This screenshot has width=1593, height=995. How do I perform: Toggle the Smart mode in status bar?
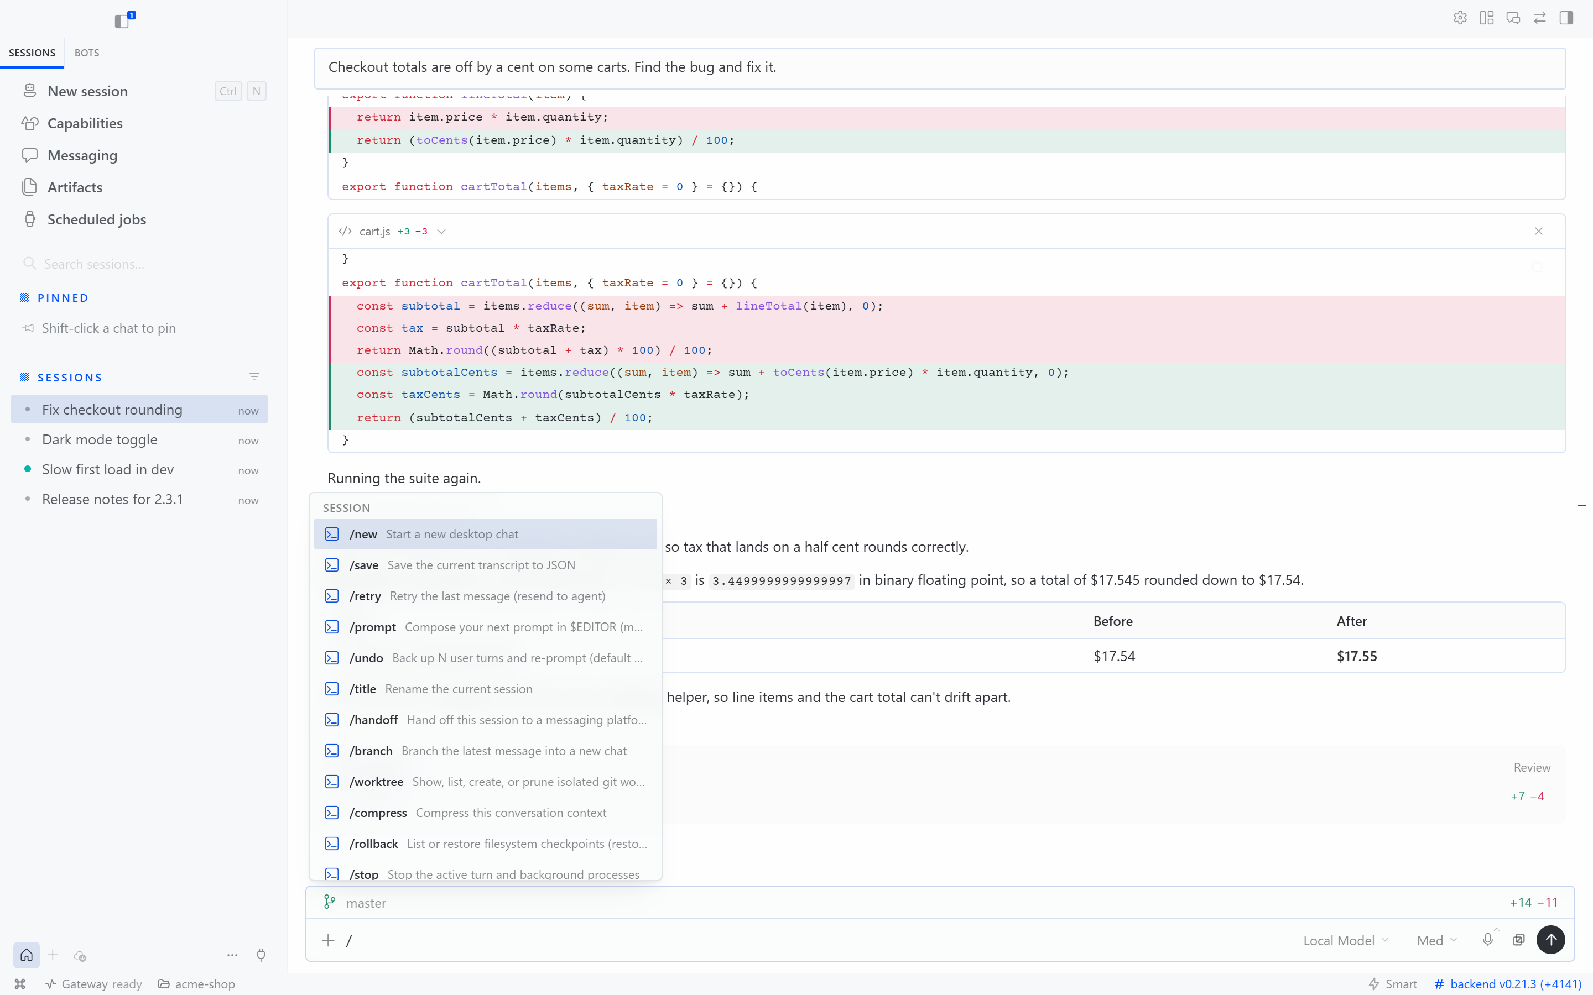click(x=1392, y=984)
